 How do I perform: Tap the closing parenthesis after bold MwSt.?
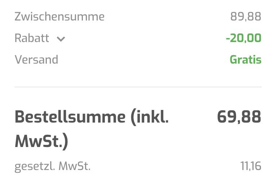point(65,142)
